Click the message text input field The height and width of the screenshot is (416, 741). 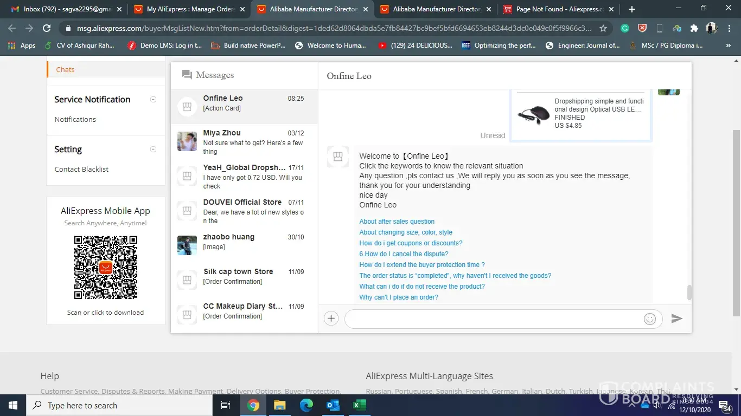coord(494,319)
